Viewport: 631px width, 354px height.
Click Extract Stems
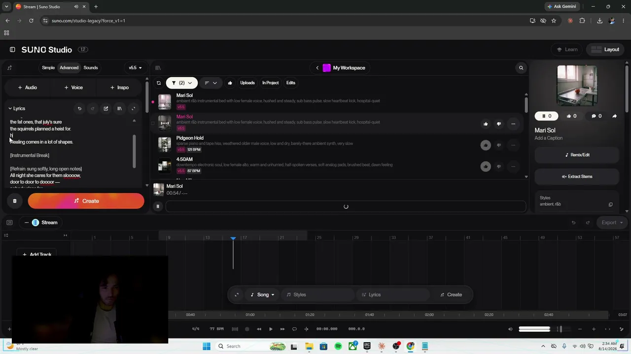tap(577, 177)
